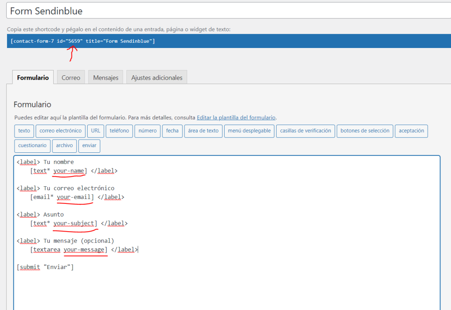
Task: Click the "Tu nombre" label line in template
Action: coord(45,162)
